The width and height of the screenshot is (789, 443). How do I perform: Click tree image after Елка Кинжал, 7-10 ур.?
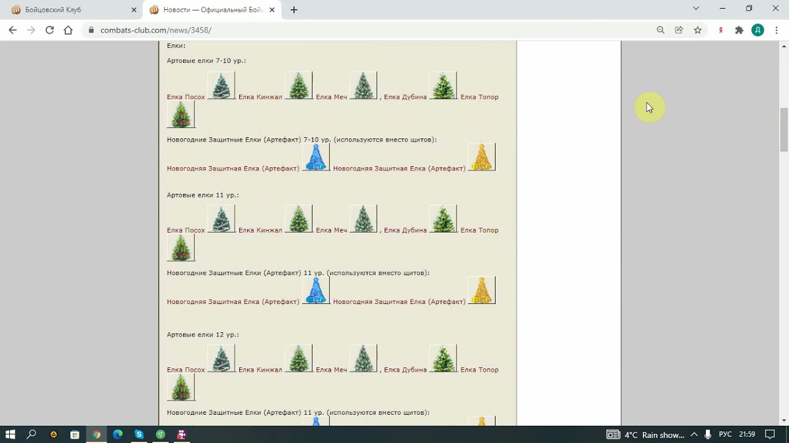pos(299,86)
